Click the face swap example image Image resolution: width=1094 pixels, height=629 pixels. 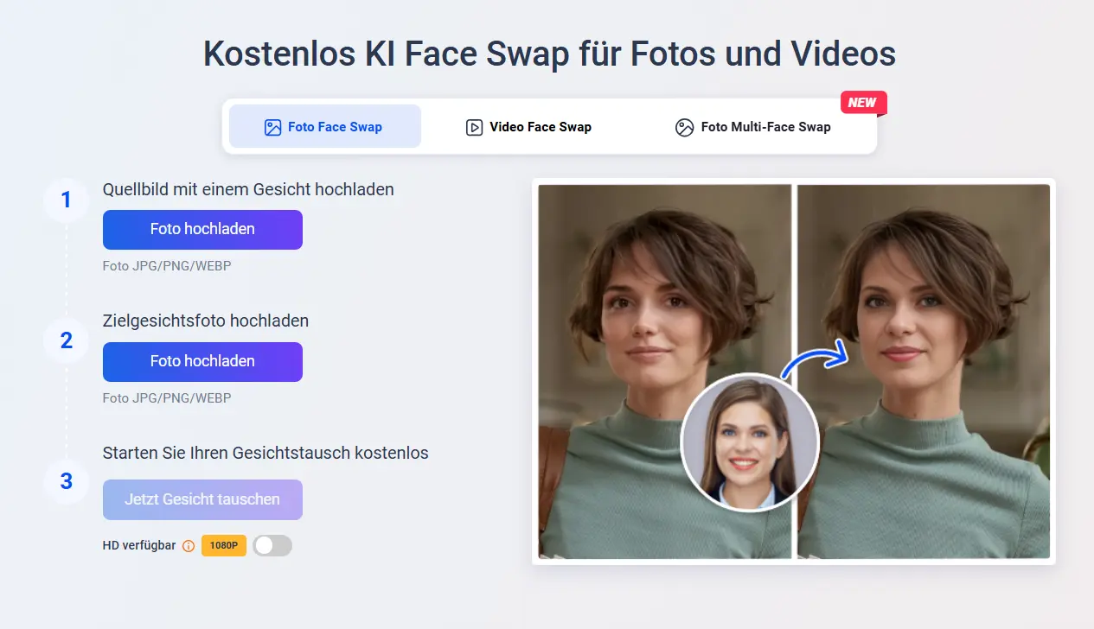(x=793, y=370)
